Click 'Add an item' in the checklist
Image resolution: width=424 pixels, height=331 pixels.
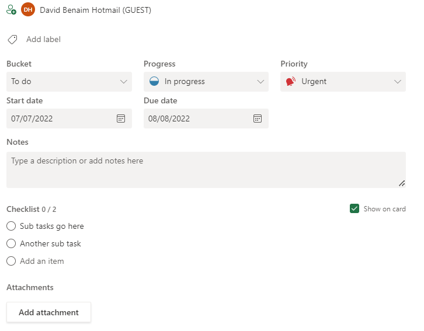coord(42,261)
